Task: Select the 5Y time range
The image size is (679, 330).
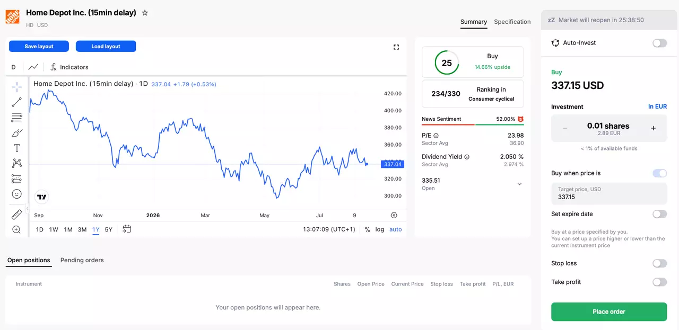Action: pos(109,229)
